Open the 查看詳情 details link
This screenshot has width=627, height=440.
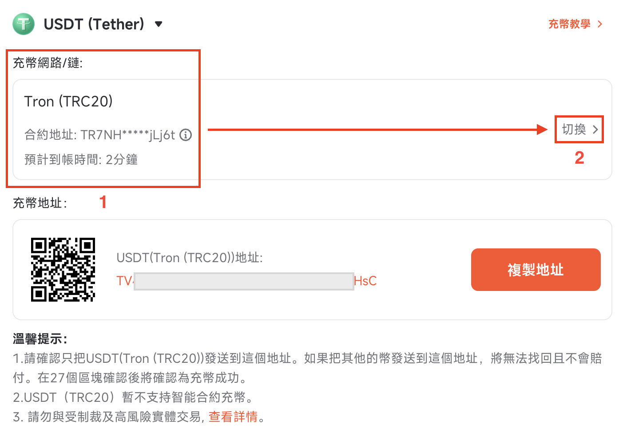pos(233,417)
